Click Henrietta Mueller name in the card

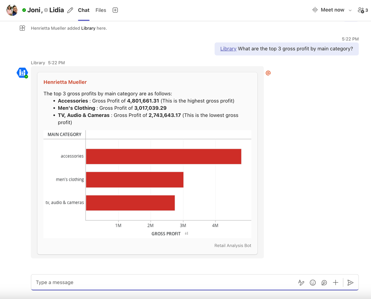65,82
